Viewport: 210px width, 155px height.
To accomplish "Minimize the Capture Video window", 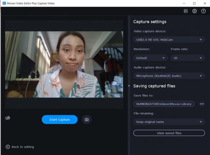I will point(184,3).
